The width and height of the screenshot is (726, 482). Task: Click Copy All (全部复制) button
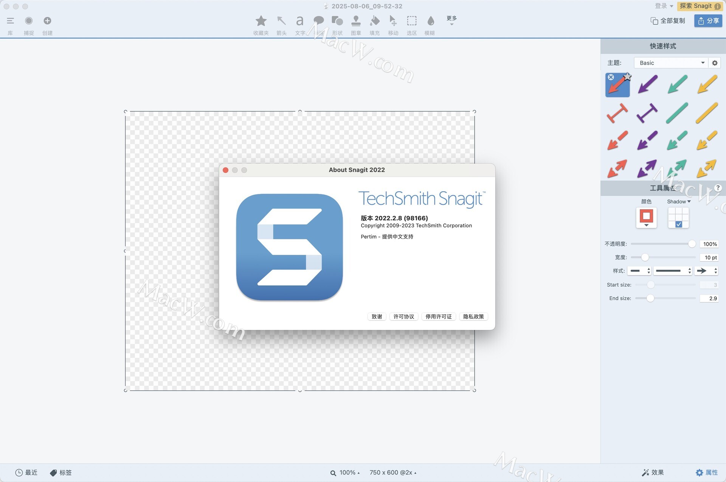point(668,21)
